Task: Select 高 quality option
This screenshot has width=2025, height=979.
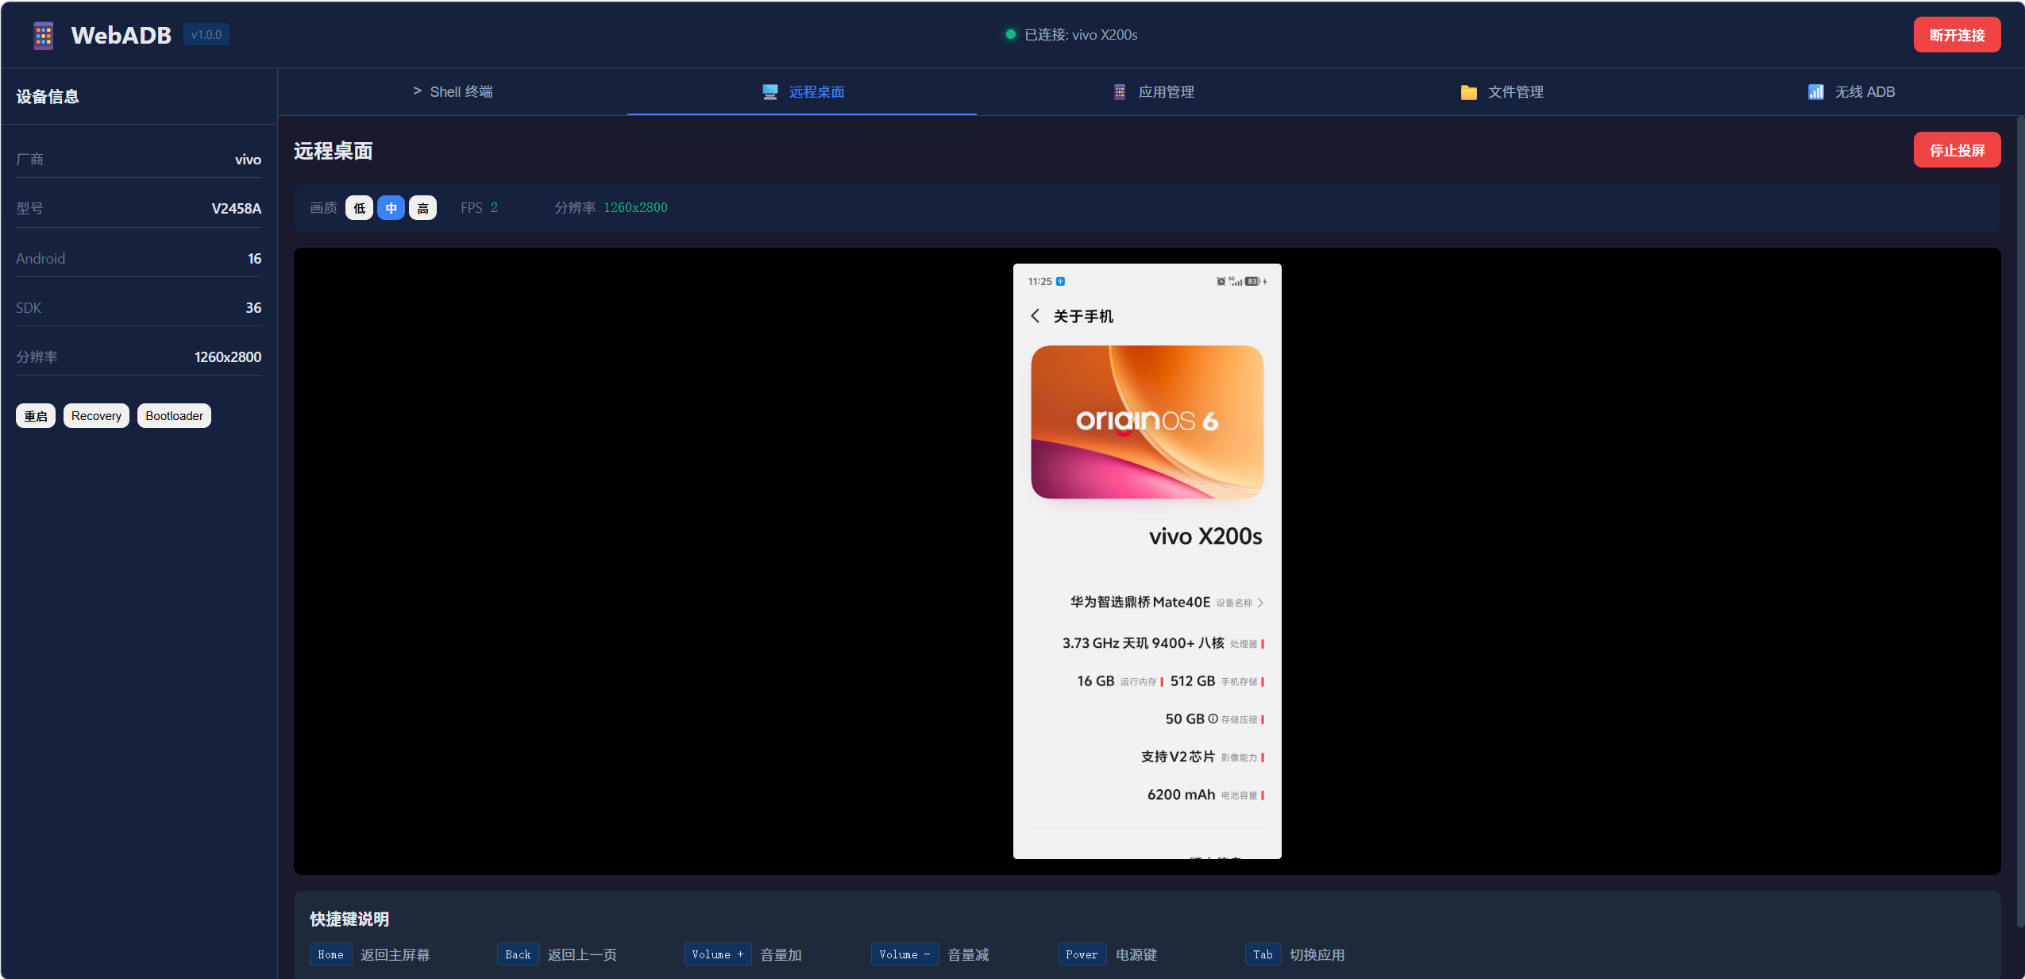Action: tap(422, 208)
